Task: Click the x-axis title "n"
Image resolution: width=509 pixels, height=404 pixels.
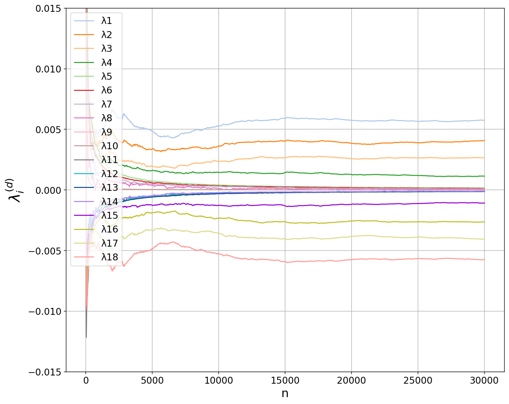Action: [285, 394]
